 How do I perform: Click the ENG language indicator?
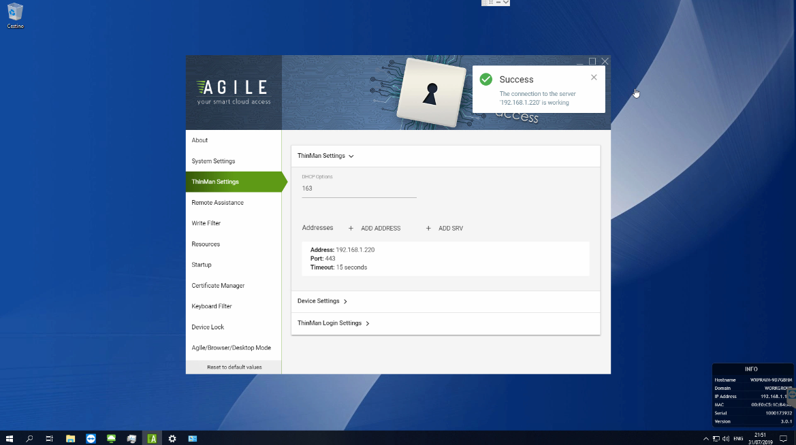point(738,438)
